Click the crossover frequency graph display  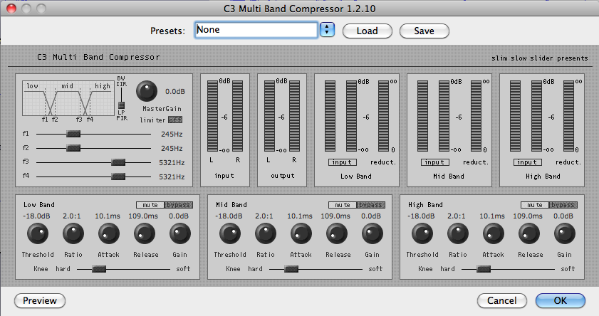pyautogui.click(x=67, y=100)
